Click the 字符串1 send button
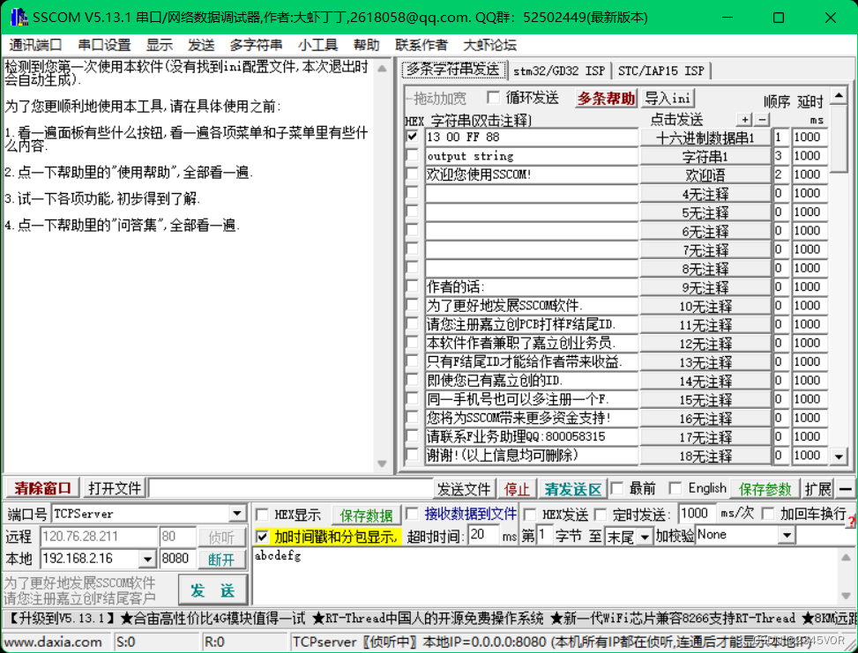Screen dimensions: 858x653 point(705,156)
